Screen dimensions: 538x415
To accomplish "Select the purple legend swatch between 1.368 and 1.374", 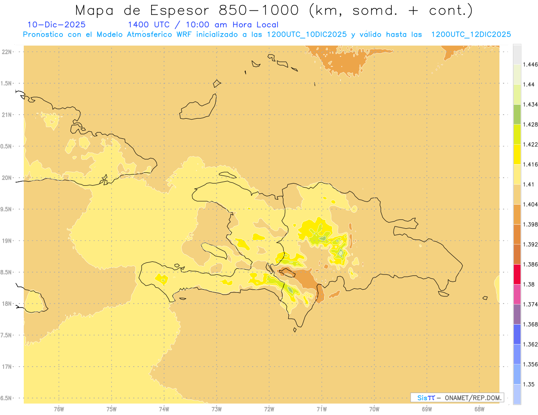I will click(517, 314).
